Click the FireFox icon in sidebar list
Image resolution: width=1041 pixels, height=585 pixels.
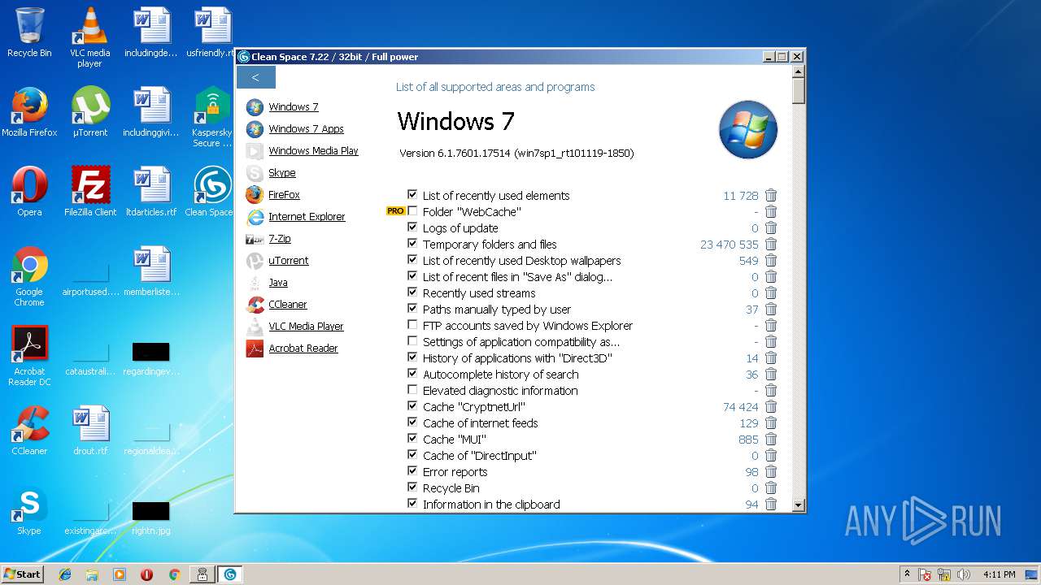coord(255,195)
